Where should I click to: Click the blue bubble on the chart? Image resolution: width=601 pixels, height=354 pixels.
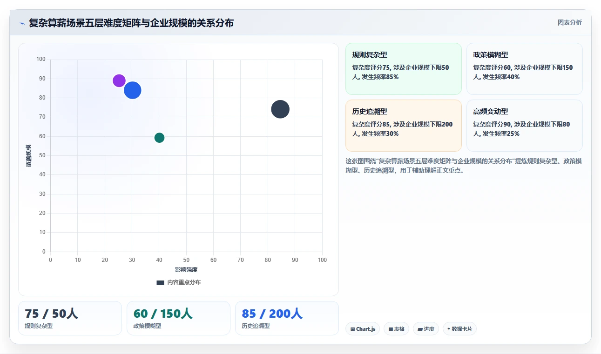pos(133,90)
